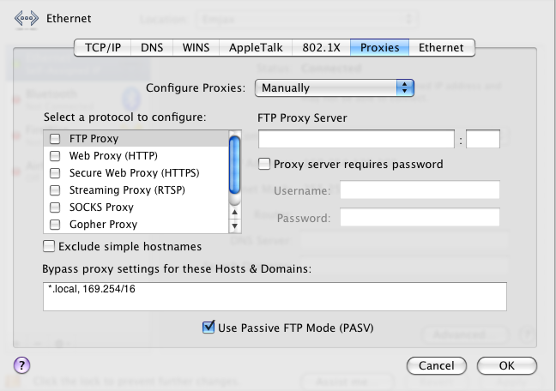The width and height of the screenshot is (556, 391).
Task: Click the purple help question mark icon
Action: pyautogui.click(x=23, y=364)
